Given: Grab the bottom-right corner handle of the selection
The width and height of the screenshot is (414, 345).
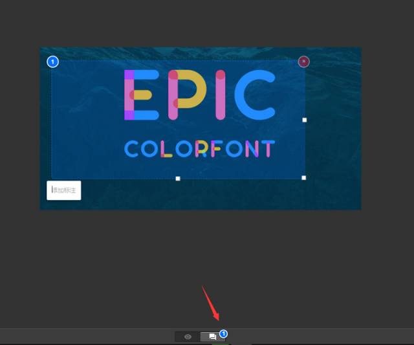Looking at the screenshot, I should pos(303,178).
